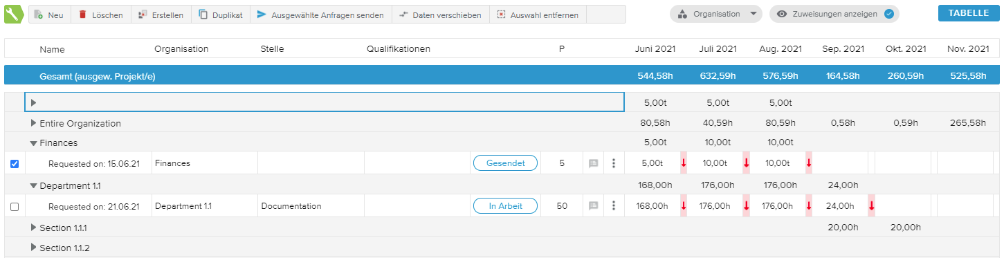Send selected requests with the arrow icon

point(262,15)
